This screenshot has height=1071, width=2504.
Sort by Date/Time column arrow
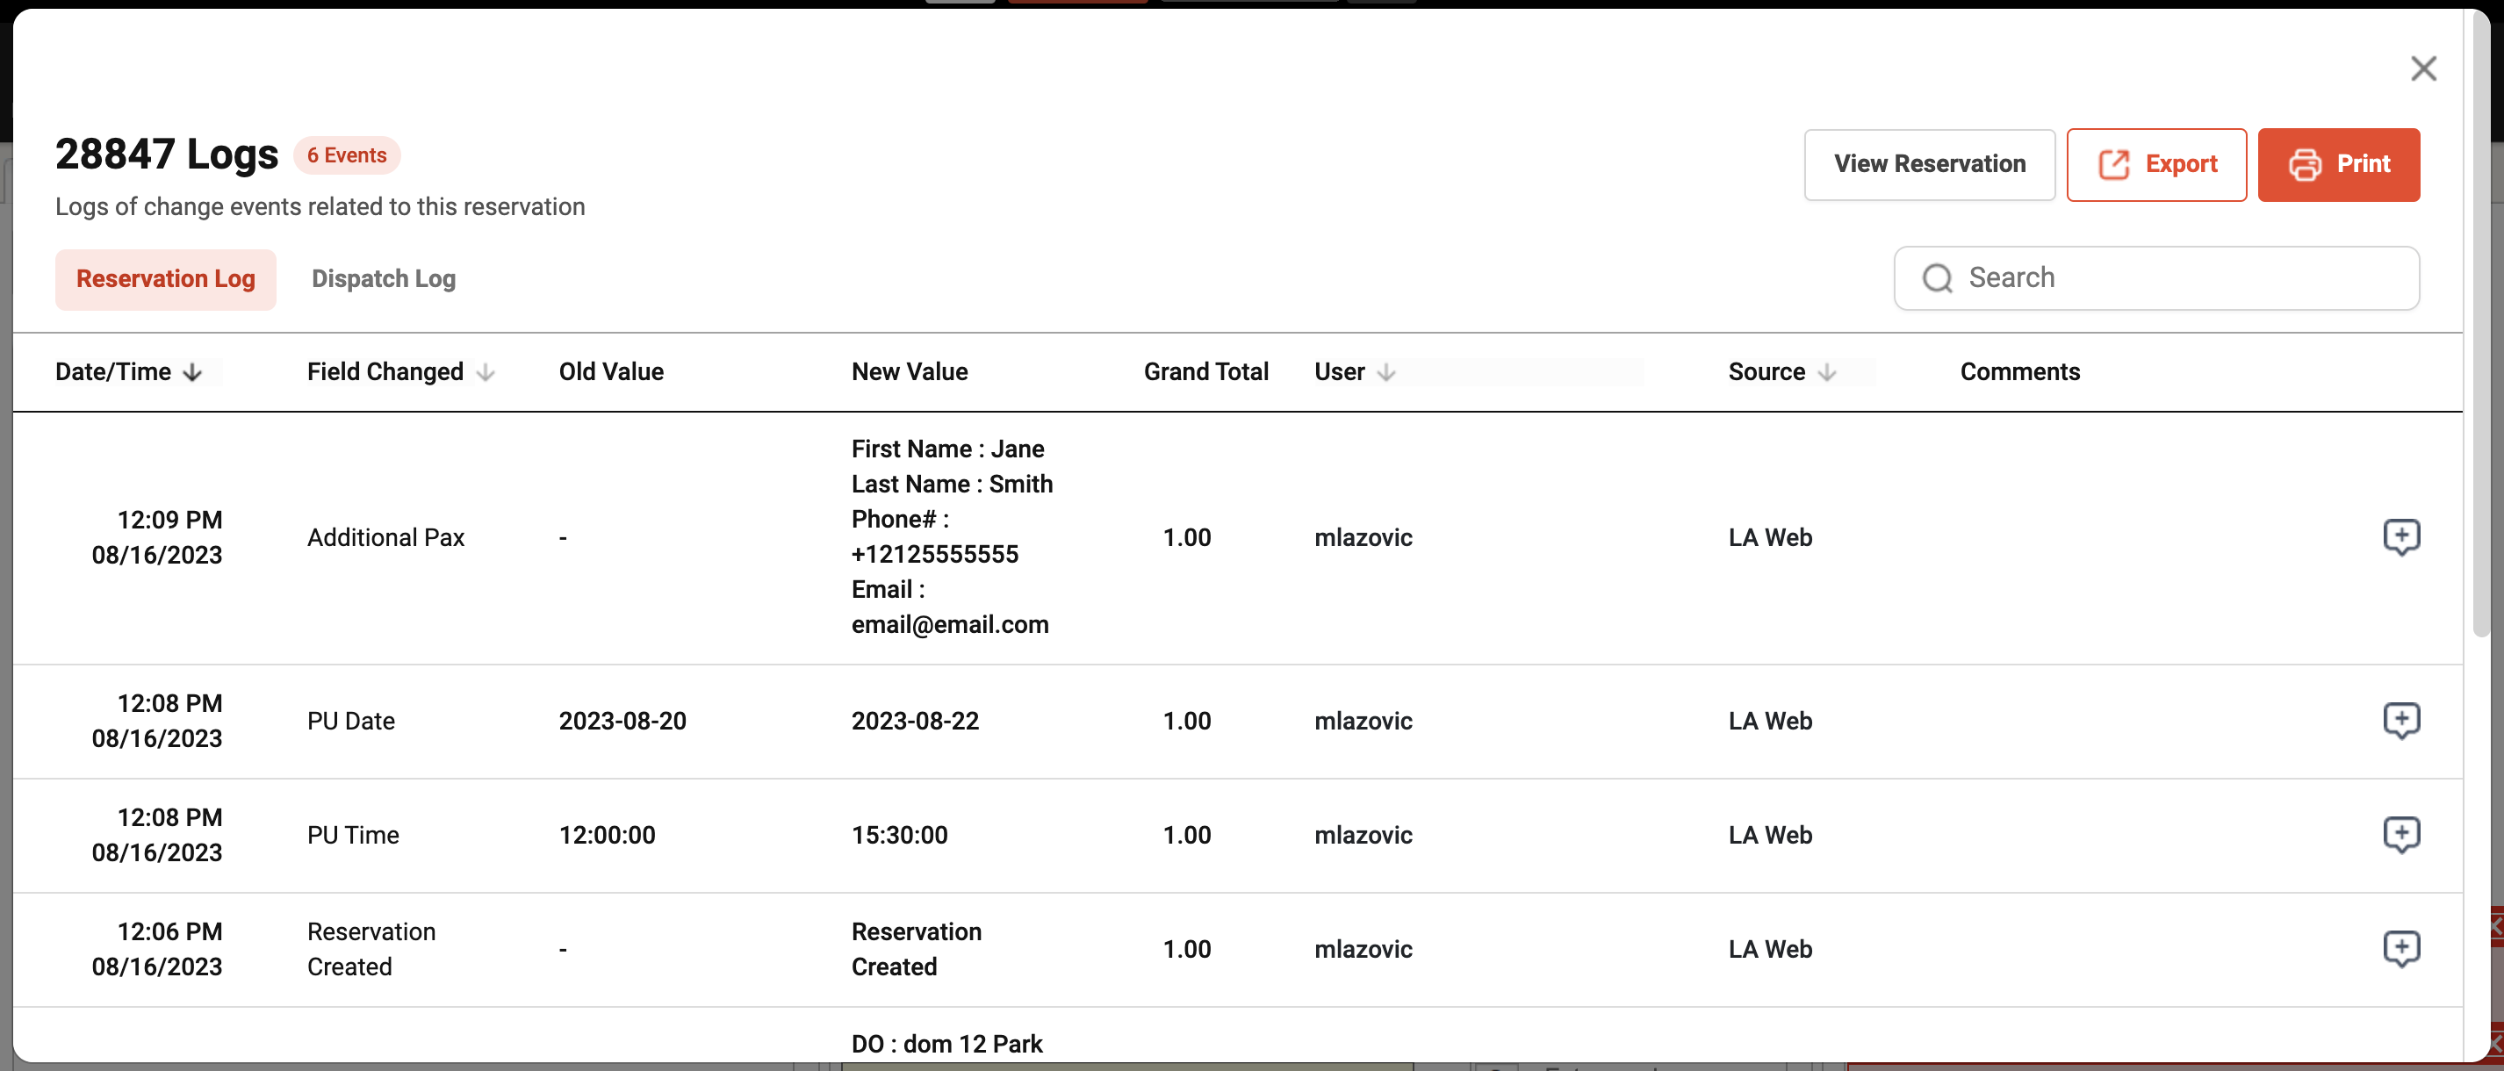(x=192, y=372)
